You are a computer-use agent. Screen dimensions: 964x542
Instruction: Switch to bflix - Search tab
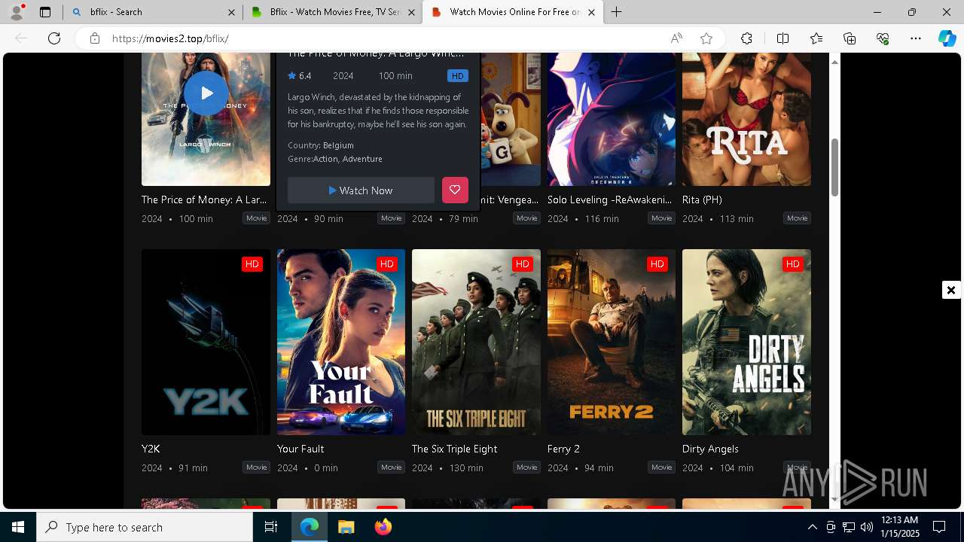152,12
